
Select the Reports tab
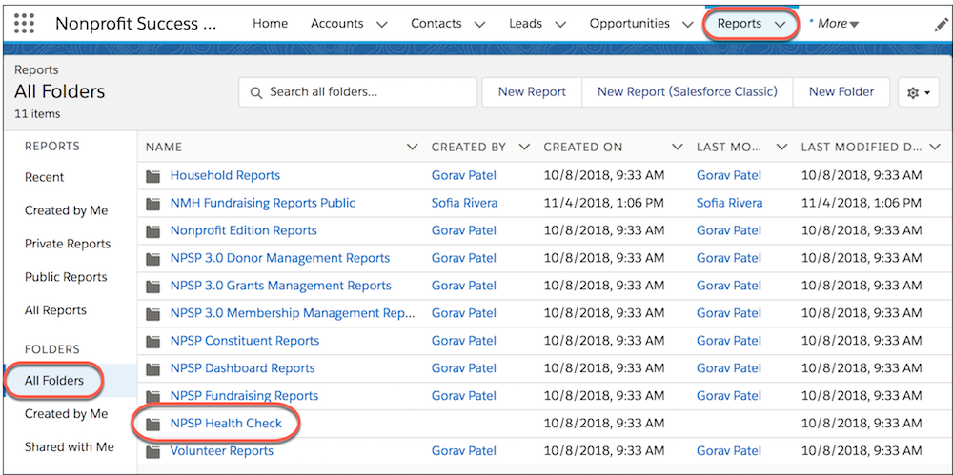tap(740, 24)
